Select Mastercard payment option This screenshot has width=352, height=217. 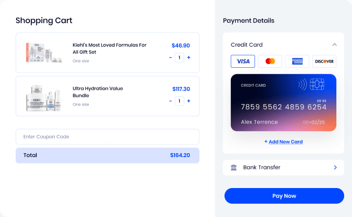point(270,61)
